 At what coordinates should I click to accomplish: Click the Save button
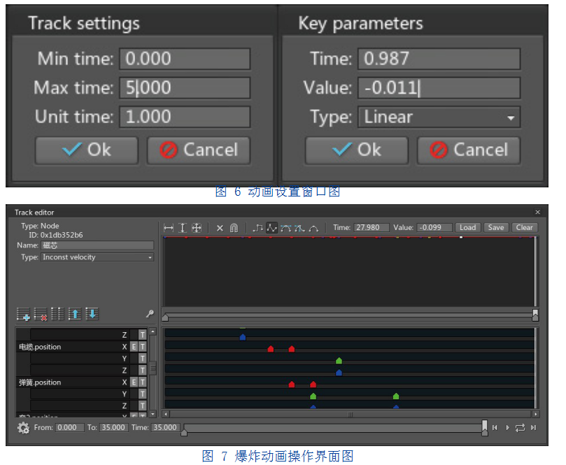[496, 228]
